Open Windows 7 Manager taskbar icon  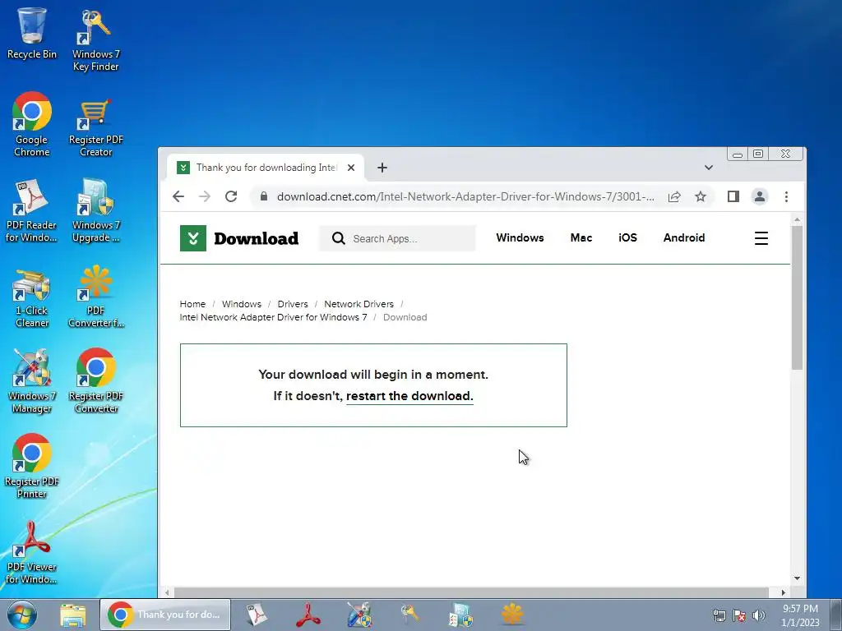click(359, 615)
